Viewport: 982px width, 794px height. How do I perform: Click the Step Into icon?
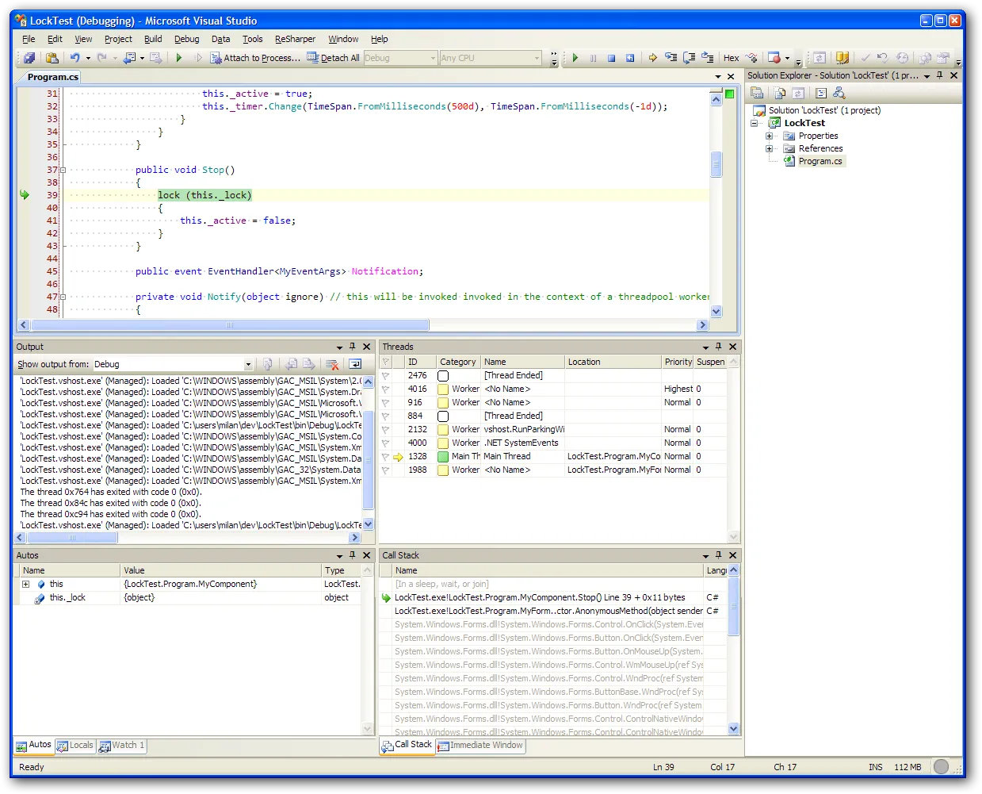pos(671,58)
